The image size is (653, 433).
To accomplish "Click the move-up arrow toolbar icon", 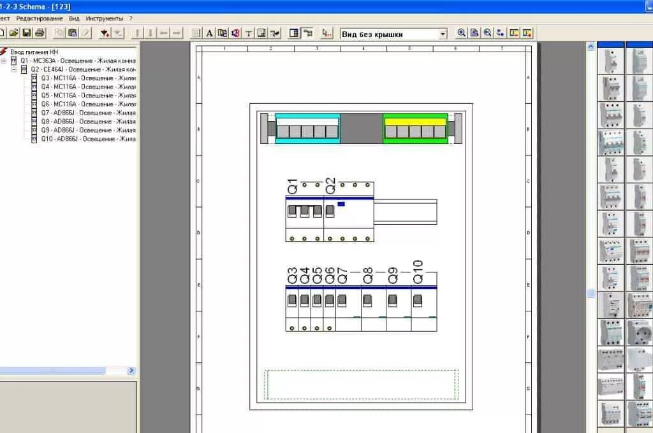I will click(x=138, y=33).
